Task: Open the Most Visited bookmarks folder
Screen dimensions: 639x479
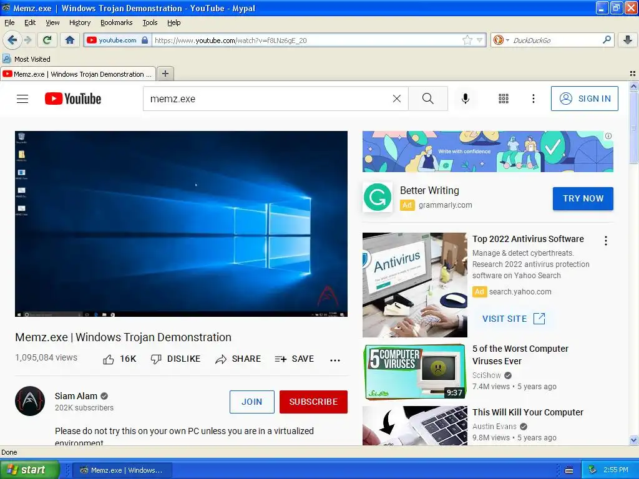Action: coord(26,59)
